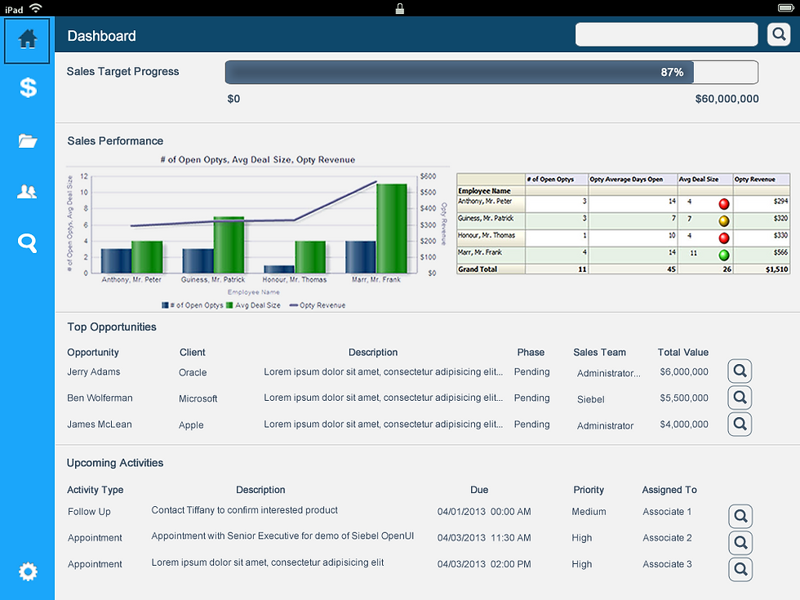Open the sidebar magnifier search icon
Screen dimensions: 800x600
[x=27, y=243]
